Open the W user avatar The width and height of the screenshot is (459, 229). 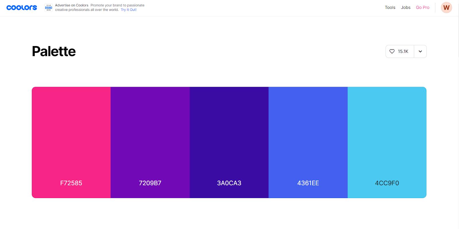point(446,8)
